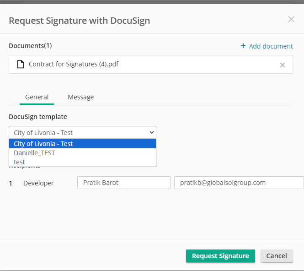Click the PDF file icon
Viewport: 304px width, 271px height.
(21, 64)
